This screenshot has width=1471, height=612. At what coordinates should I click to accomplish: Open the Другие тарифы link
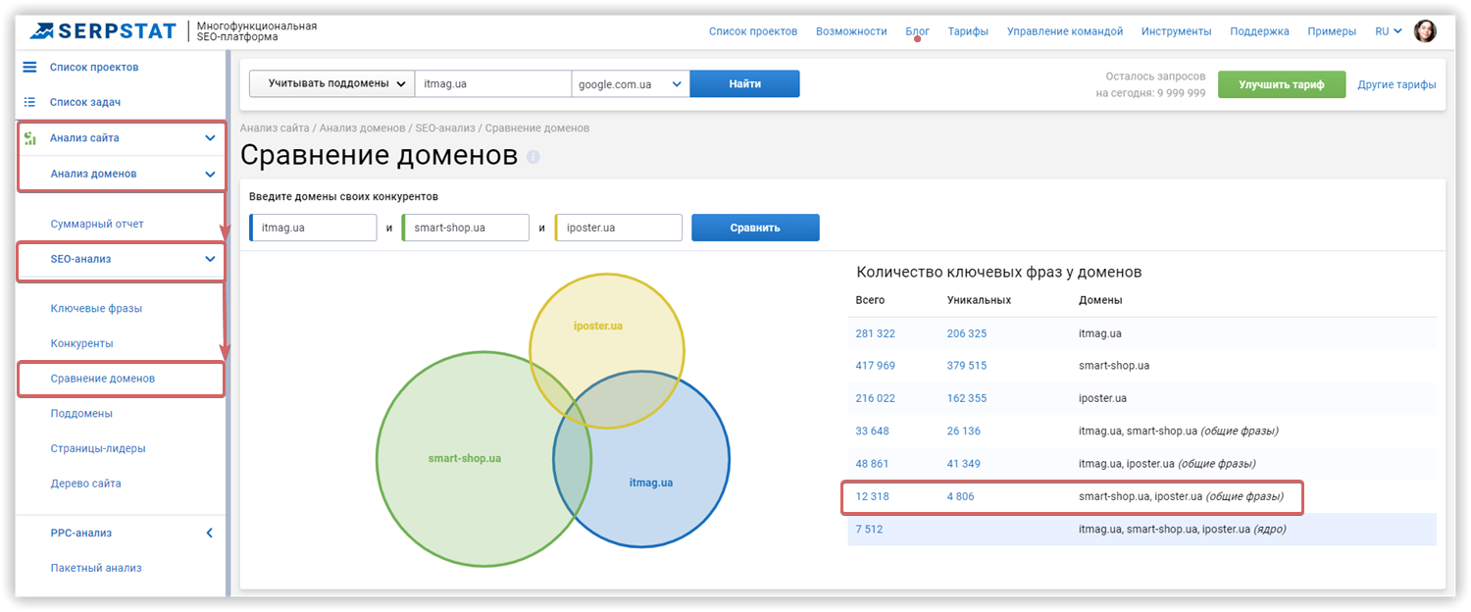pyautogui.click(x=1396, y=85)
